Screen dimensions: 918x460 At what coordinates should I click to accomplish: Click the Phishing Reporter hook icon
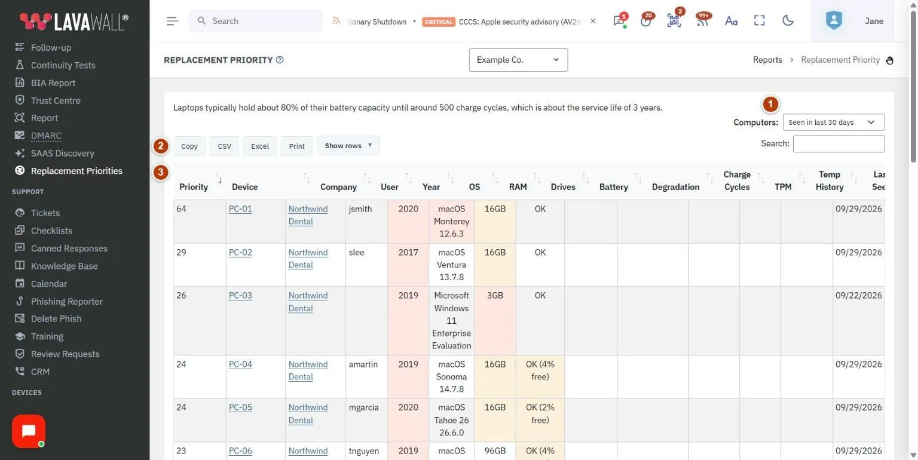coord(20,301)
